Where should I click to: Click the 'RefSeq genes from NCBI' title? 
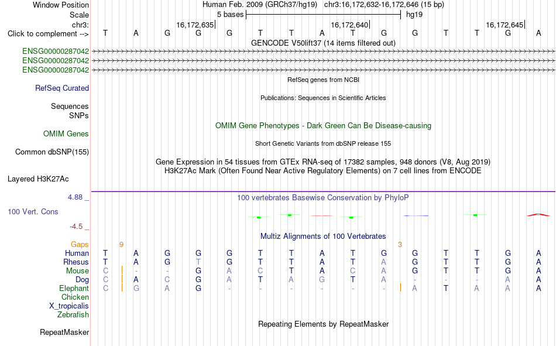coord(324,80)
